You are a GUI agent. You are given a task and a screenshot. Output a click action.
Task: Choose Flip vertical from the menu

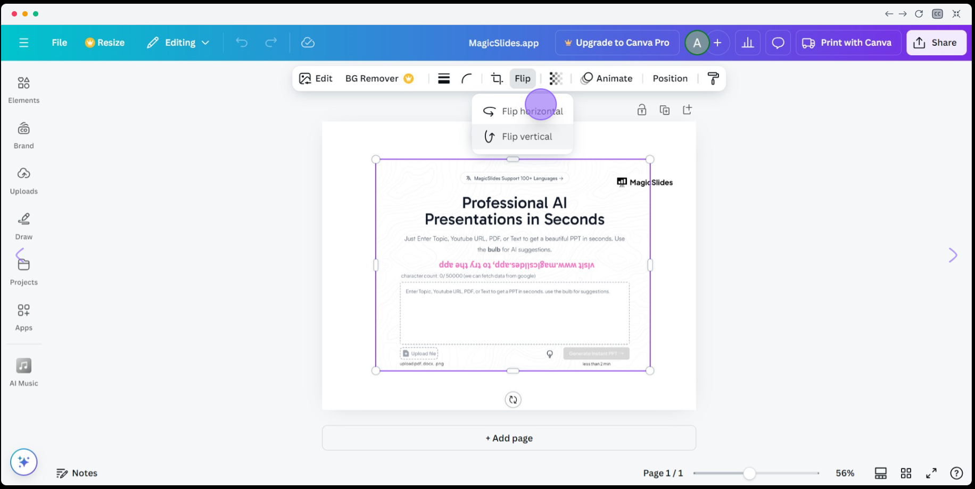[x=523, y=137]
